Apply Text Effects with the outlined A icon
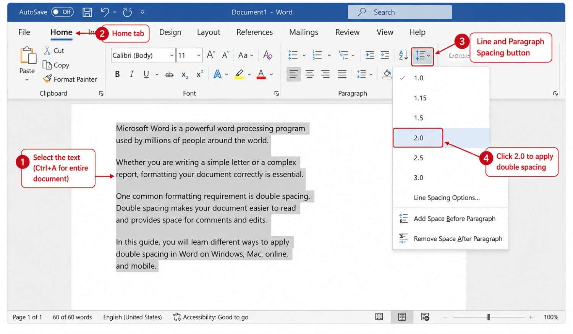 click(217, 74)
